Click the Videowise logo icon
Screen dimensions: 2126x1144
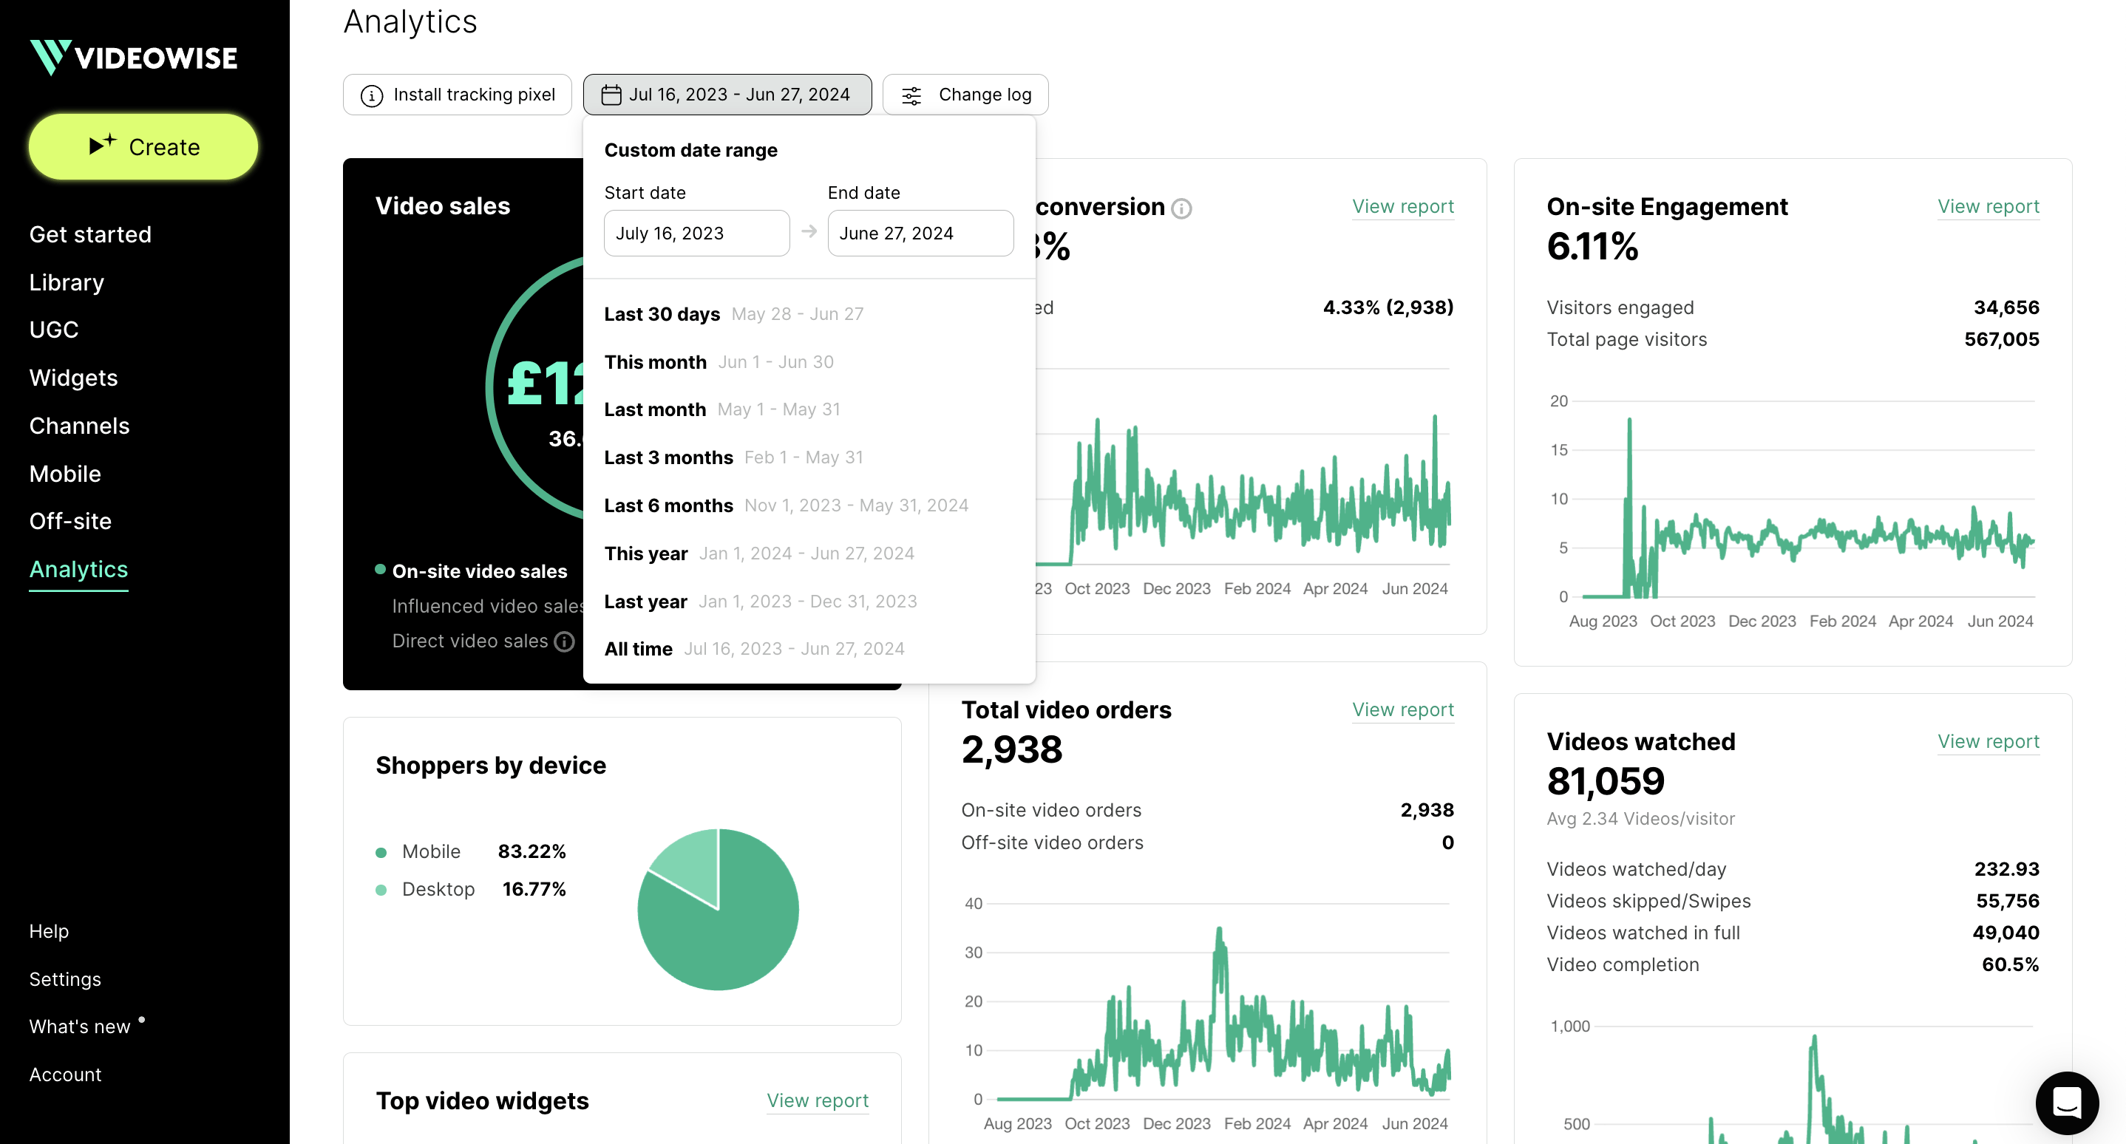[x=50, y=57]
